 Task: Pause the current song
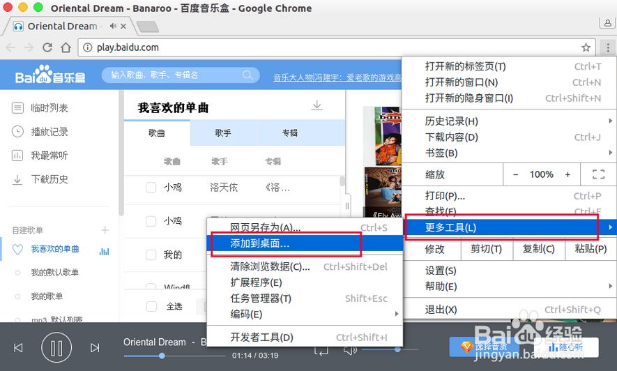(56, 348)
